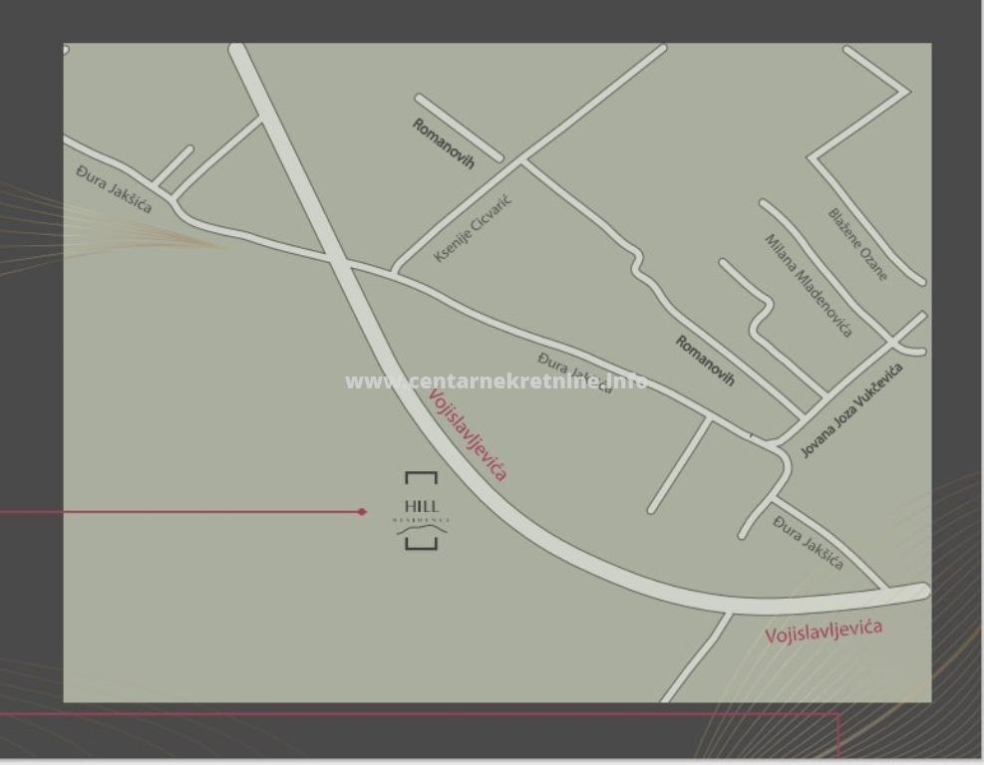984x765 pixels.
Task: Select the diagonal red Vojislavljevića label
Action: 467,434
